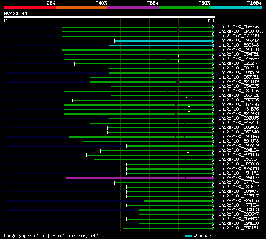Click the yellow gap marker on Q94LQ4 row
The image size is (266, 239).
[x=188, y=152]
